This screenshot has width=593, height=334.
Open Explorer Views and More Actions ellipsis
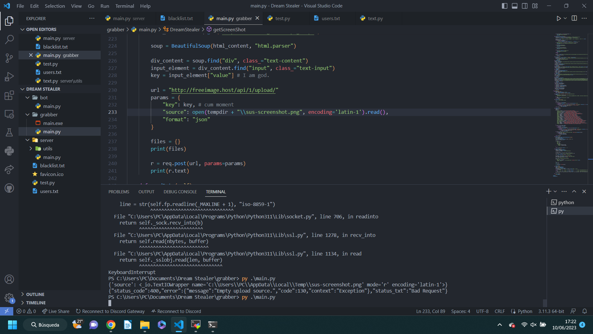point(92,19)
